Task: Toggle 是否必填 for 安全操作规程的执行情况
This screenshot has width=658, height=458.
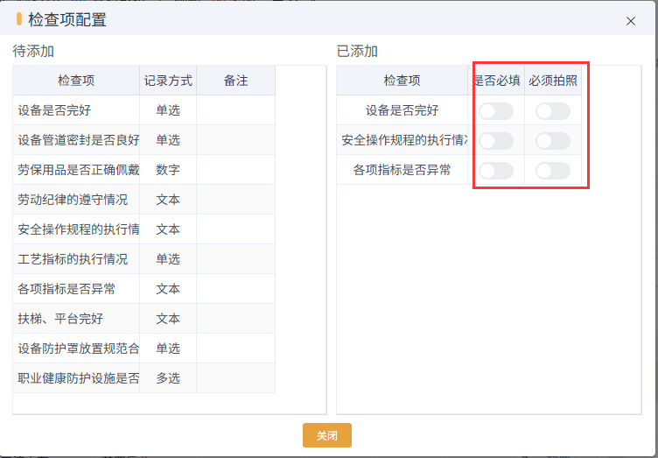Action: pos(496,141)
